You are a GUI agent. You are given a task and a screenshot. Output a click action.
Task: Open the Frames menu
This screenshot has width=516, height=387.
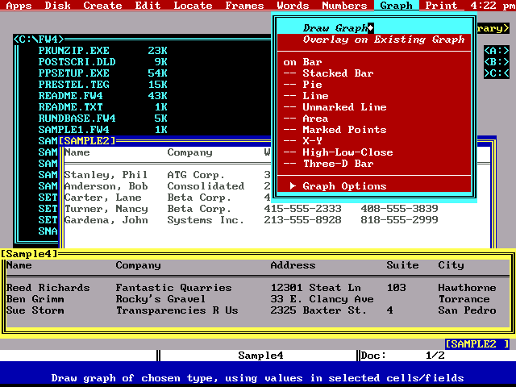click(x=244, y=6)
